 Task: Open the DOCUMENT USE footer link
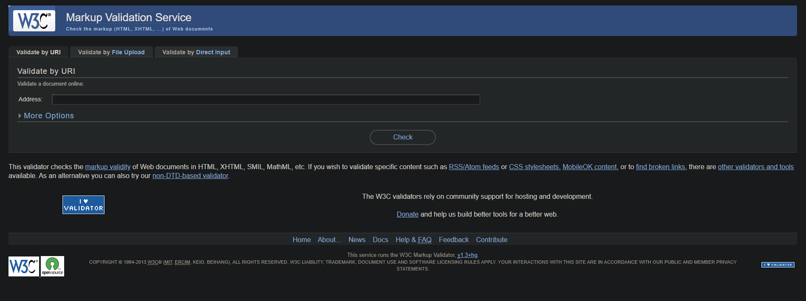click(x=377, y=262)
